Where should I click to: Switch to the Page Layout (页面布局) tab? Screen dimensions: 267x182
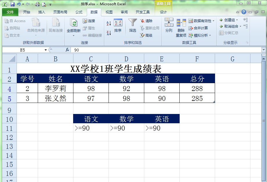pyautogui.click(x=60, y=12)
